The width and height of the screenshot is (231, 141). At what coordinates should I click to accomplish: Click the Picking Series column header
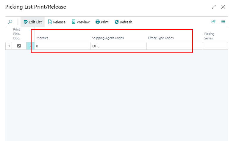tap(209, 36)
